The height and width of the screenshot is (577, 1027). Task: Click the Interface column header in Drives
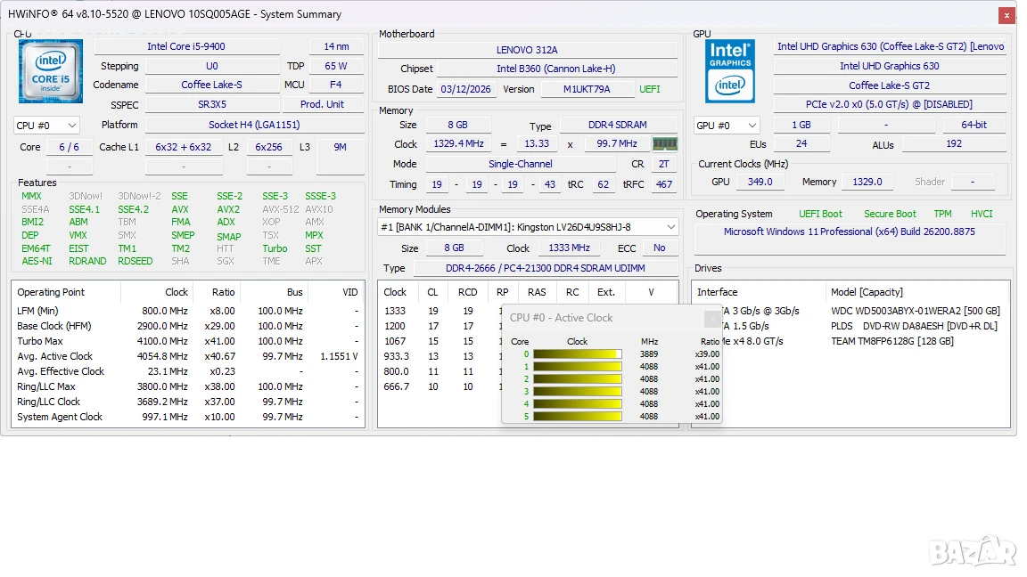(x=759, y=292)
